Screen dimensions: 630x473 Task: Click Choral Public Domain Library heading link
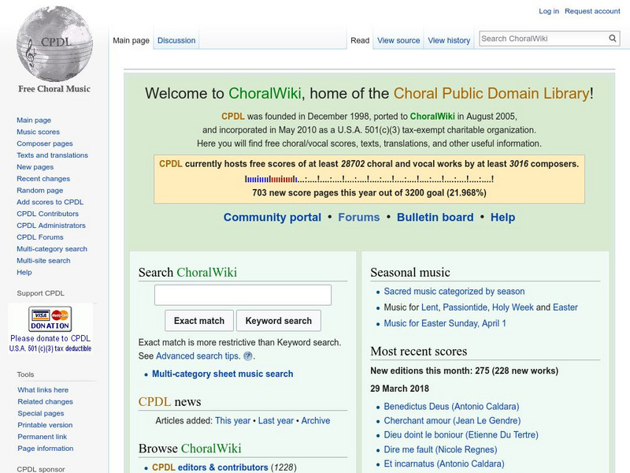491,93
